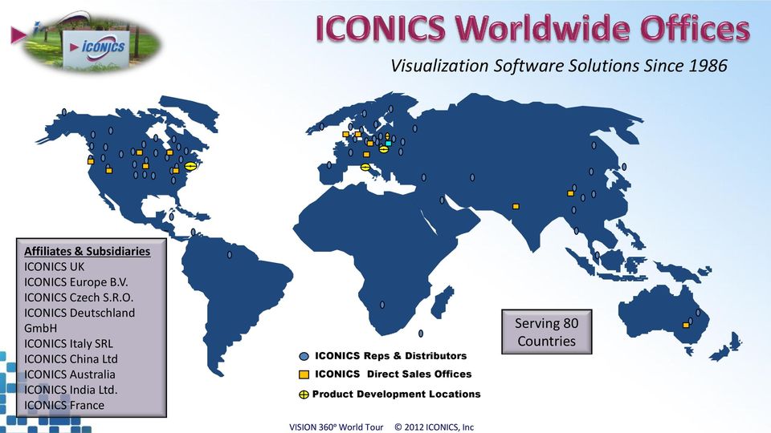The width and height of the screenshot is (771, 433).
Task: Click the Italy product development marker
Action: [365, 167]
